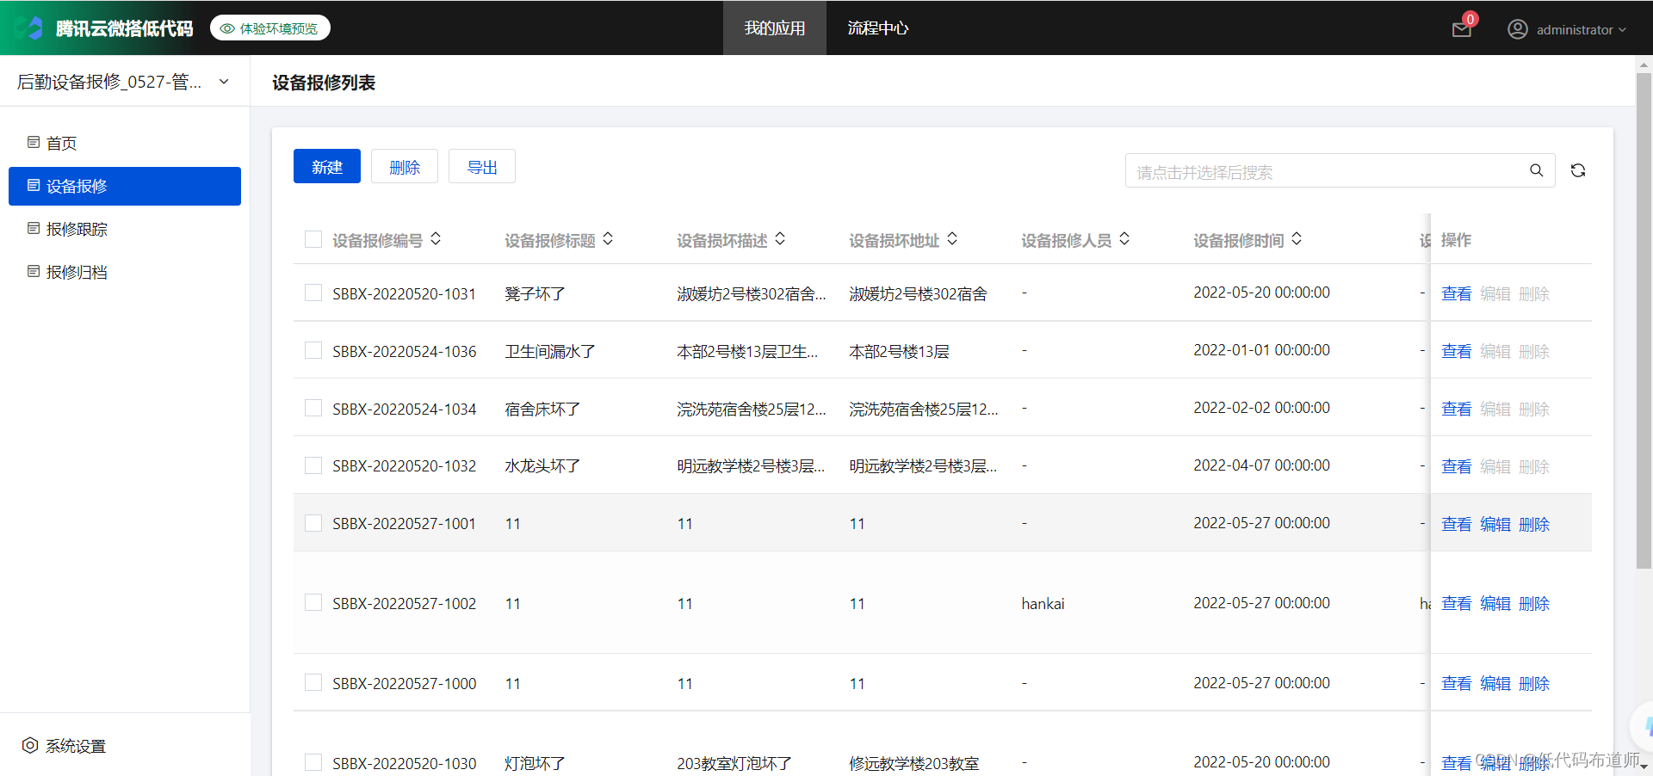1653x776 pixels.
Task: Click the description cell 203教室灯泡坏了
Action: coord(734,763)
